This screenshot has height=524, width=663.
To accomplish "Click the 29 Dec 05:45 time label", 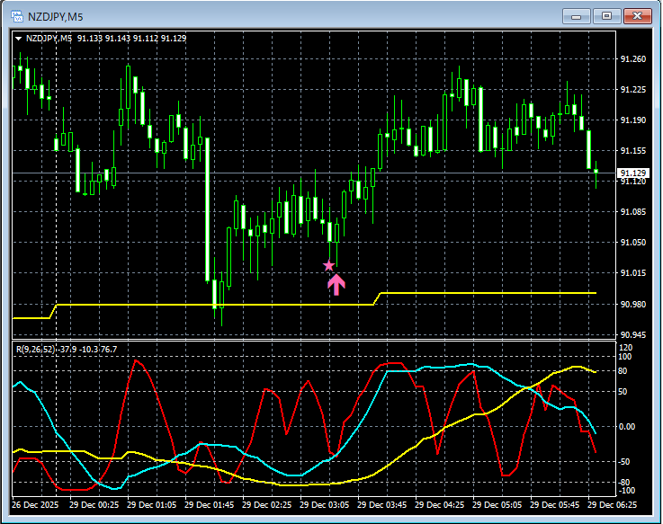I will 554,505.
